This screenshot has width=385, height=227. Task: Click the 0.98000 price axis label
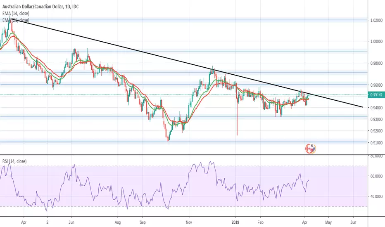click(x=376, y=63)
